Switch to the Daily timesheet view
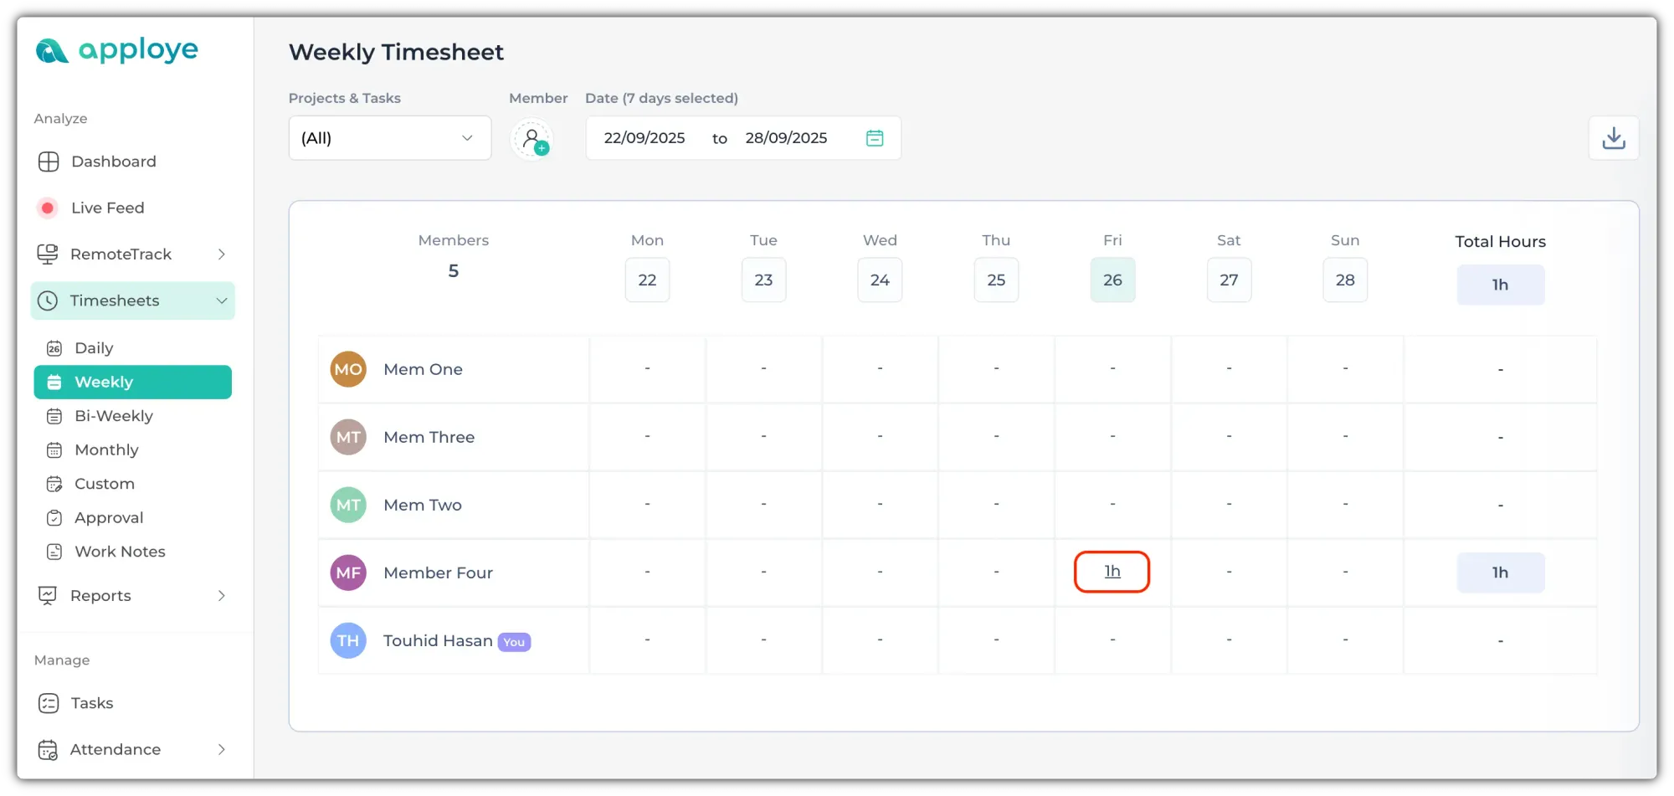The width and height of the screenshot is (1674, 796). coord(94,348)
